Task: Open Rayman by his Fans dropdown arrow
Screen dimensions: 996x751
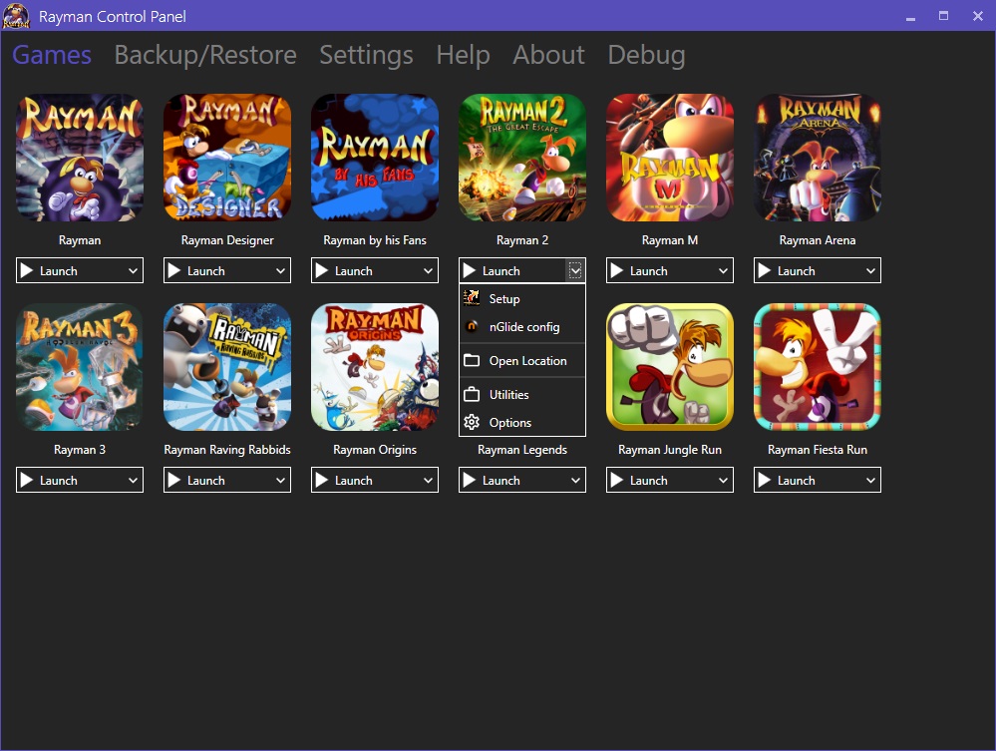Action: tap(428, 270)
